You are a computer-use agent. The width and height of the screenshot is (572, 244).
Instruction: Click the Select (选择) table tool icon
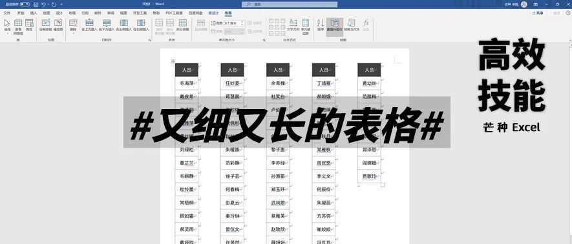click(x=7, y=23)
